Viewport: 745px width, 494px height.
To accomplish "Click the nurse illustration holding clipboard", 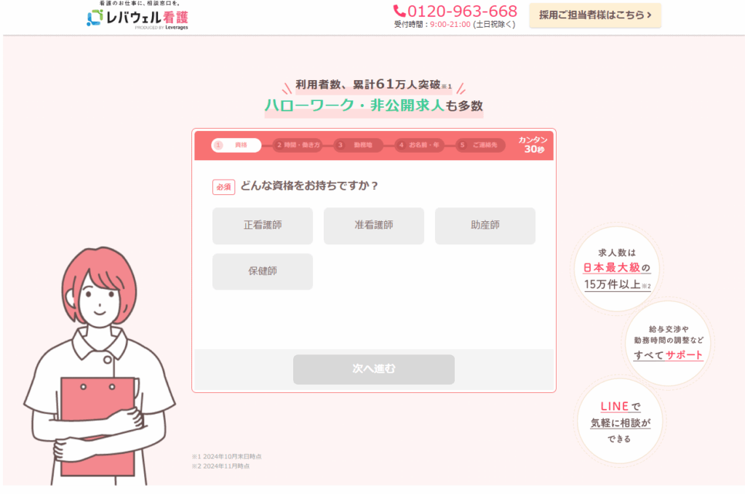I will coord(98,366).
